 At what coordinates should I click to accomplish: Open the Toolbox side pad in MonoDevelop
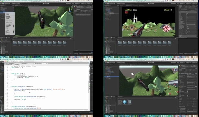click(x=89, y=65)
